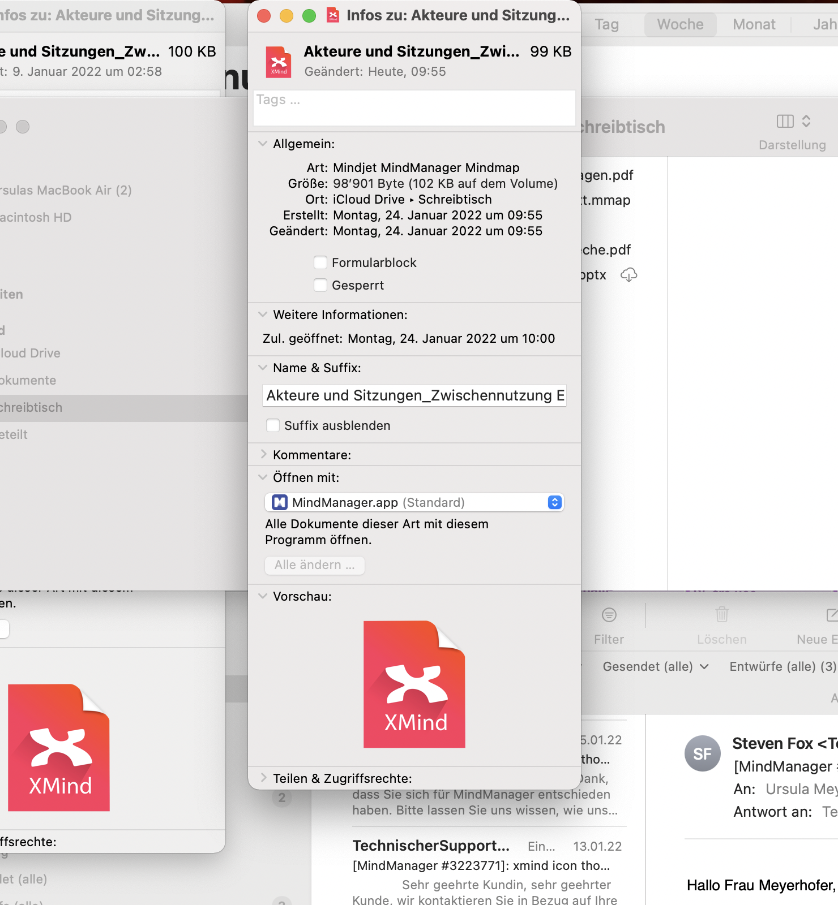Open the Darstellung column view icon
This screenshot has width=838, height=905.
[785, 121]
